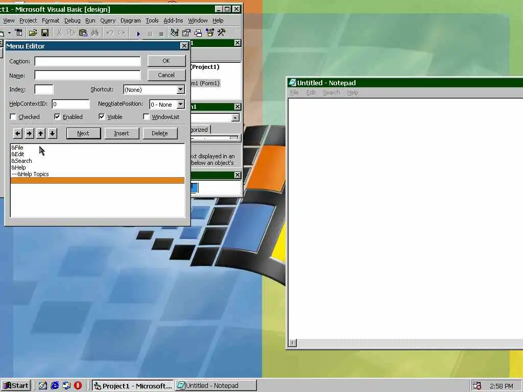Click the HelpContextID field

coord(70,104)
